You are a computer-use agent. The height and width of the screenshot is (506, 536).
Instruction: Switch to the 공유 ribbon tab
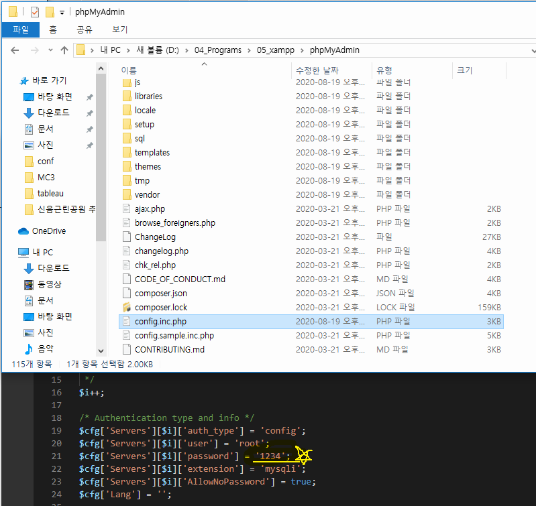coord(84,29)
